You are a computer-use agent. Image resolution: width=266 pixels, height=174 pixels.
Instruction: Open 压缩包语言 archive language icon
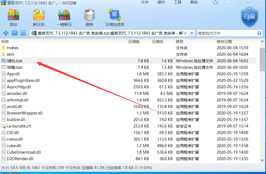pos(115,15)
